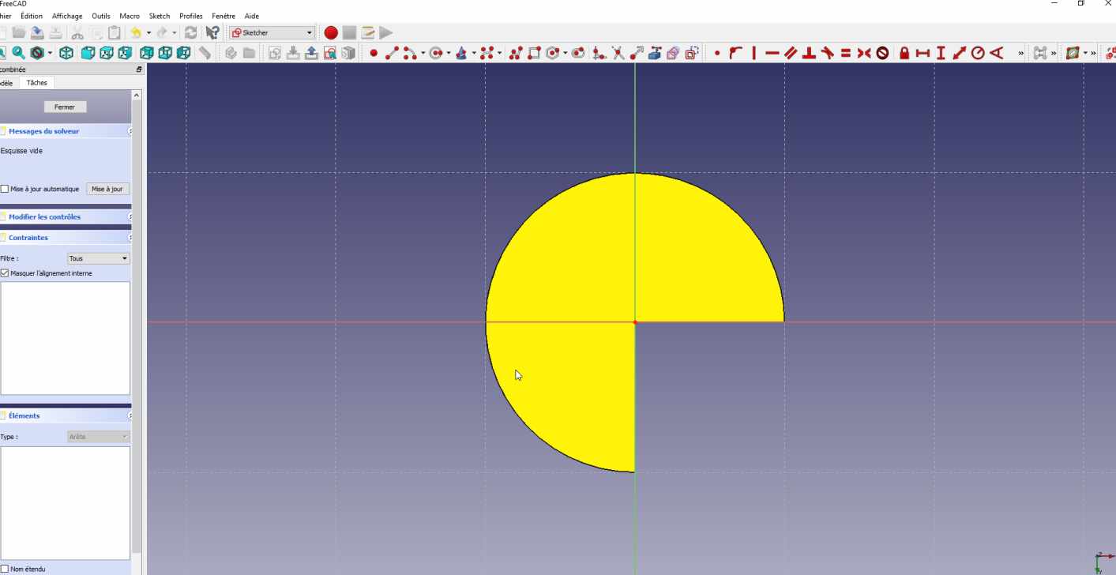
Task: Open the Outils menu
Action: click(x=101, y=16)
